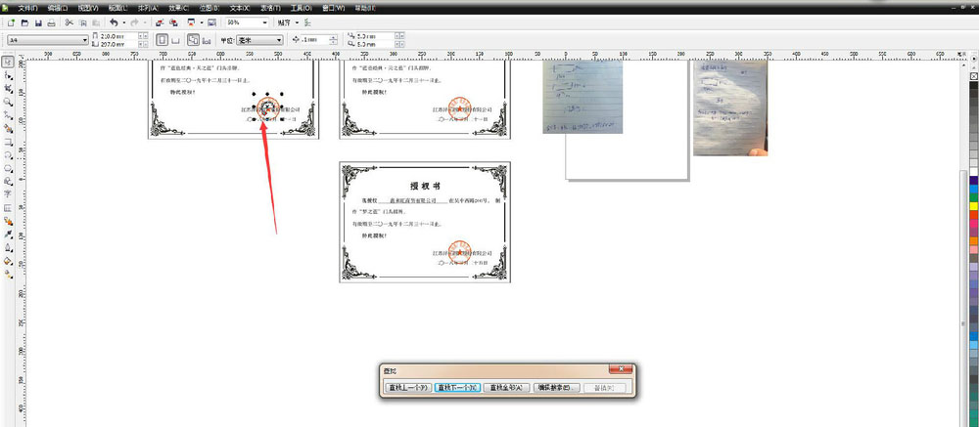Viewport: 979px width, 427px height.
Task: Click 查找上一个 (Find Previous) button
Action: point(407,388)
